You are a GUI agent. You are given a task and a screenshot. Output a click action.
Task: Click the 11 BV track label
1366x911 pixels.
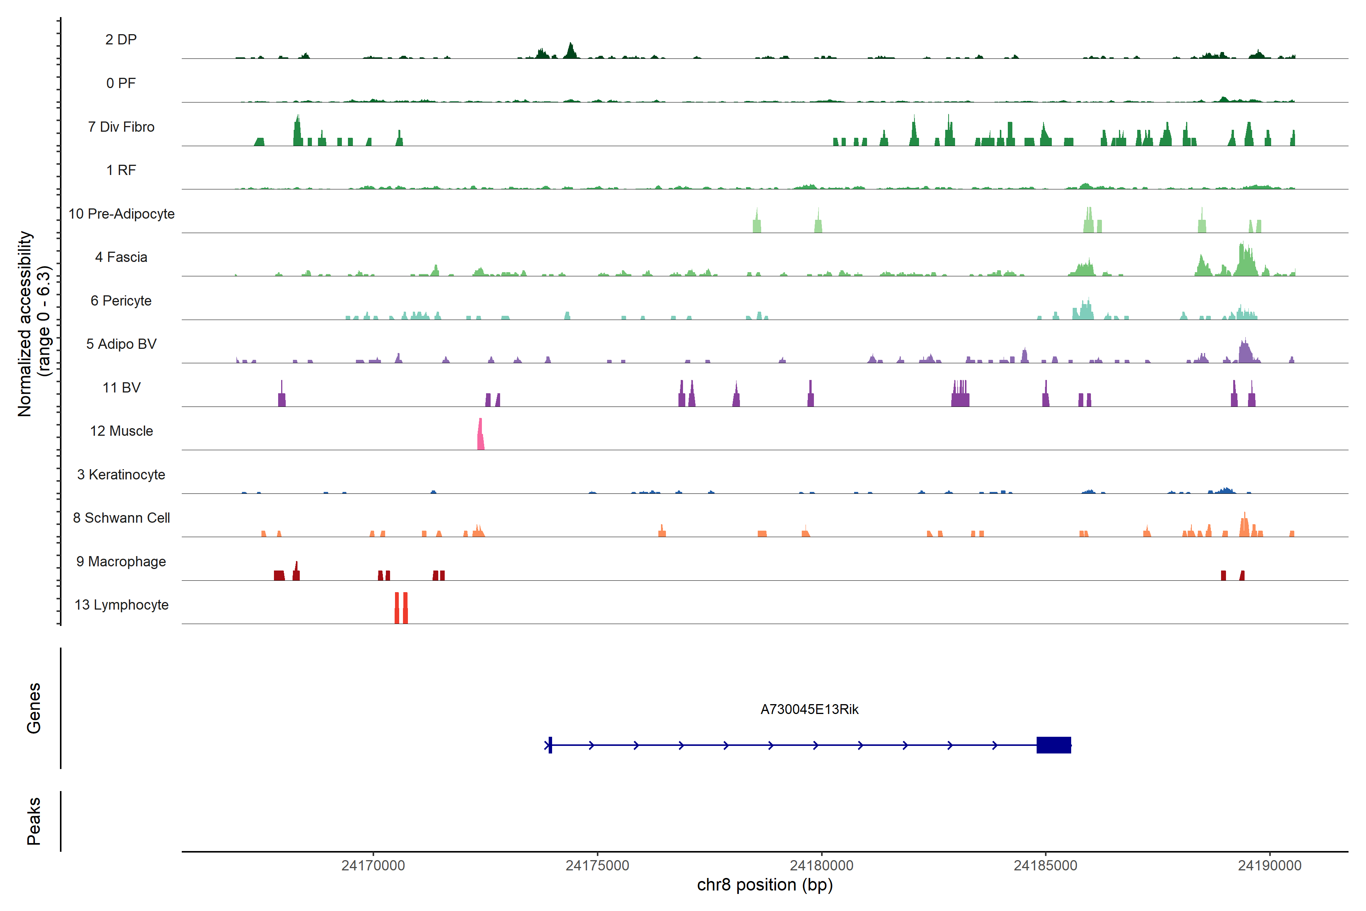pyautogui.click(x=121, y=388)
